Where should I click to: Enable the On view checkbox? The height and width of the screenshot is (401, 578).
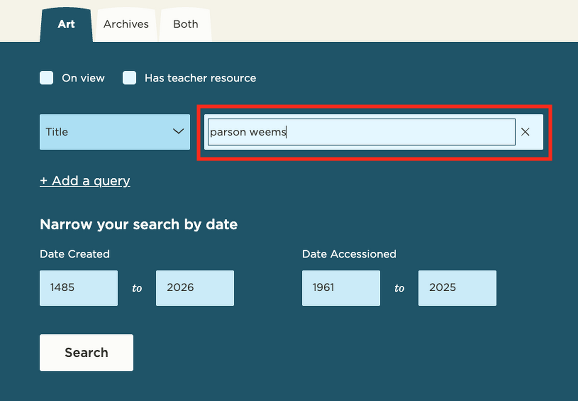46,78
